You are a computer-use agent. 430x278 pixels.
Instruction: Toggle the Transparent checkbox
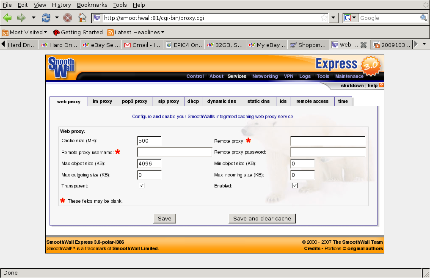(142, 186)
